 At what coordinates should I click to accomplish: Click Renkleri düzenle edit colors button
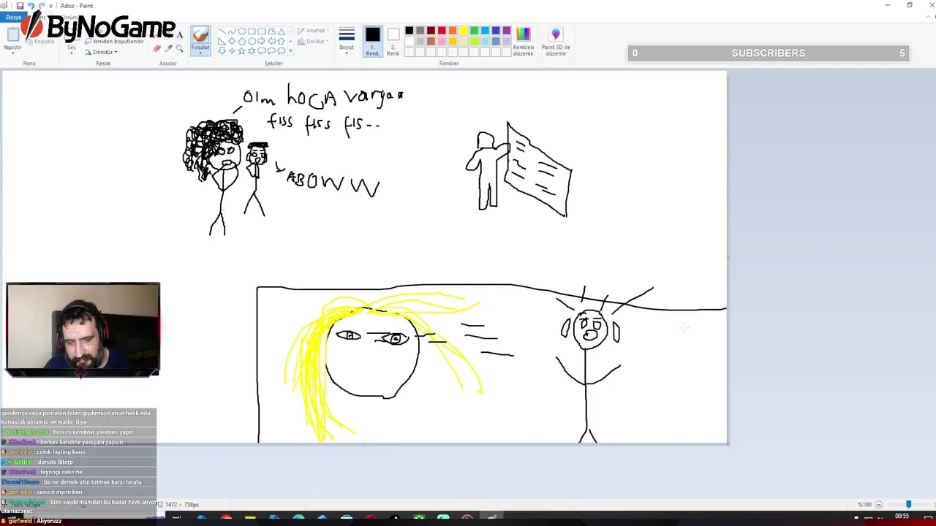[x=523, y=41]
